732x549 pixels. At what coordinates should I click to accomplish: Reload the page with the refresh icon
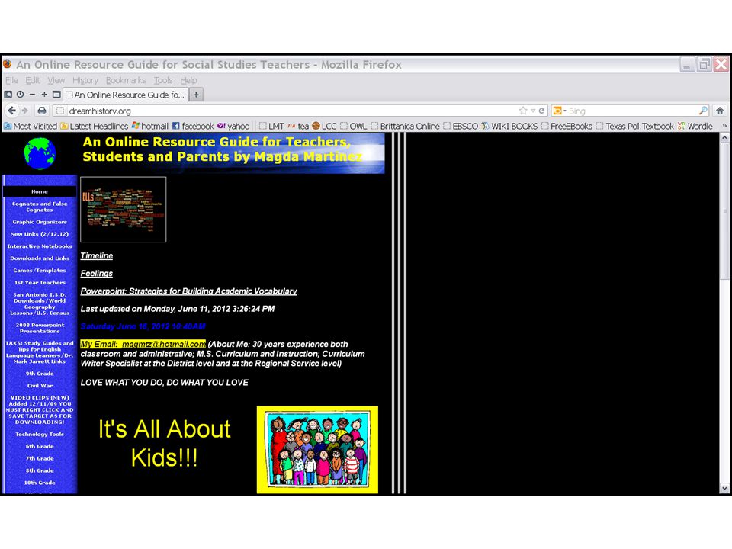point(541,111)
